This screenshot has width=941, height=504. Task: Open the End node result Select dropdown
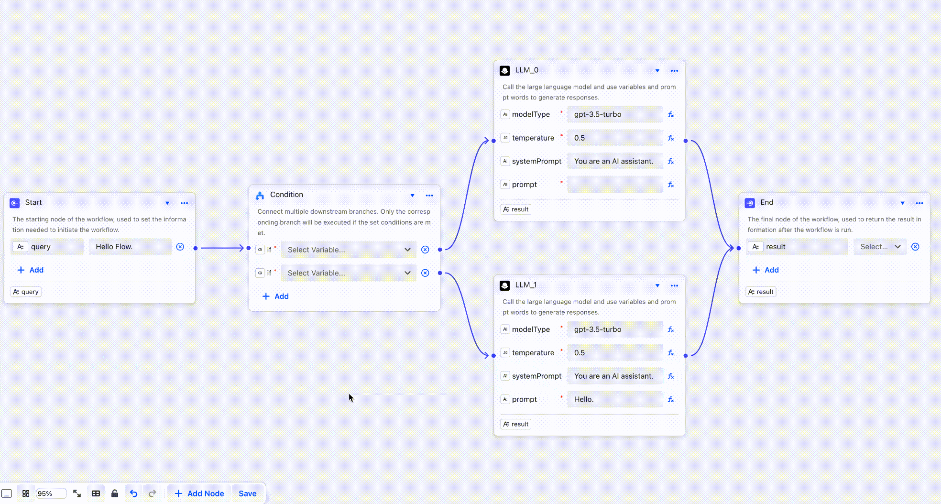[x=880, y=247]
